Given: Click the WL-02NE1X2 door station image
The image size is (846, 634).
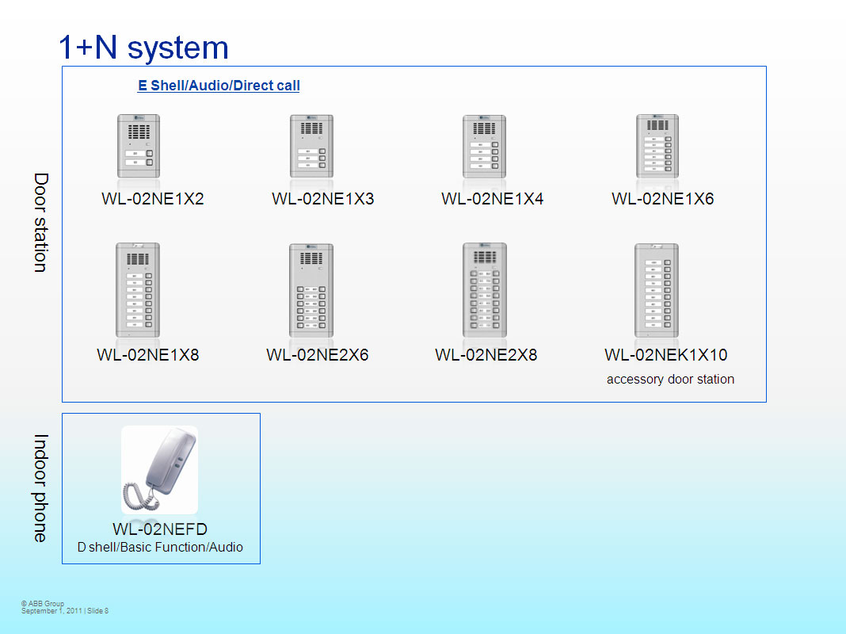Looking at the screenshot, I should (x=139, y=146).
